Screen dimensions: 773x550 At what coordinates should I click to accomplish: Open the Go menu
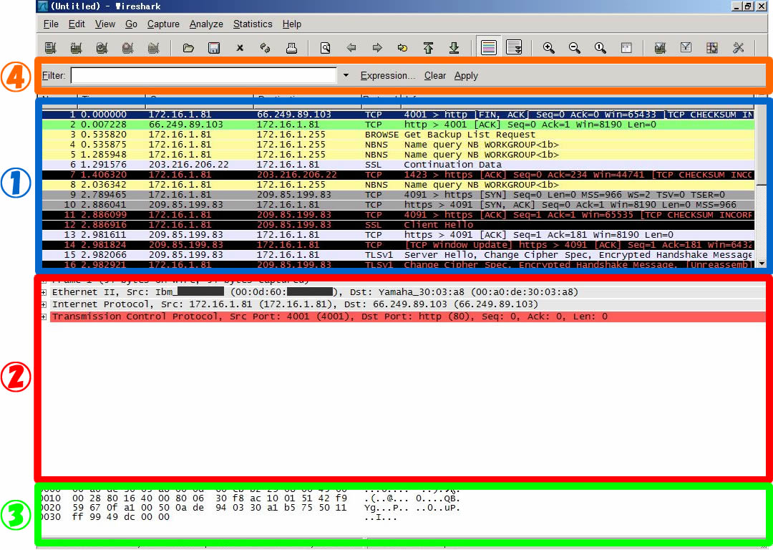[x=131, y=24]
